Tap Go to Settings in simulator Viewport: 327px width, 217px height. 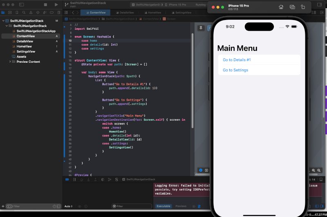coord(259,70)
